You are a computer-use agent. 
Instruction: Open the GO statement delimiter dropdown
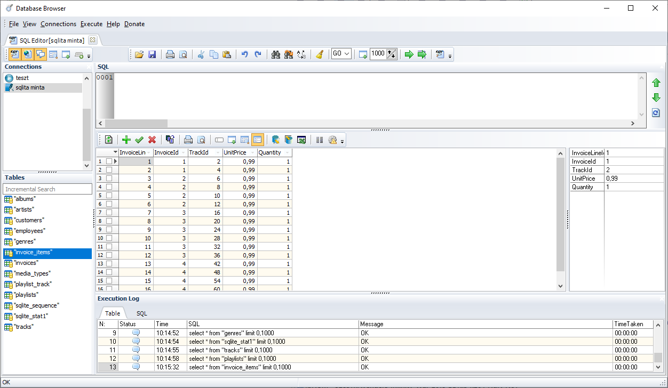pos(347,54)
